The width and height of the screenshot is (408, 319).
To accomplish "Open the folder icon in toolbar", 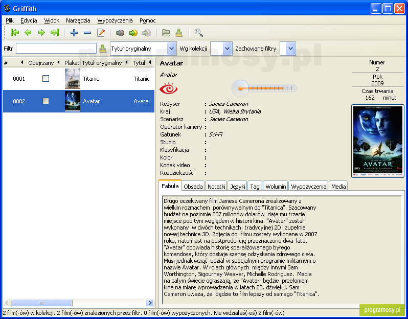I will coord(166,33).
